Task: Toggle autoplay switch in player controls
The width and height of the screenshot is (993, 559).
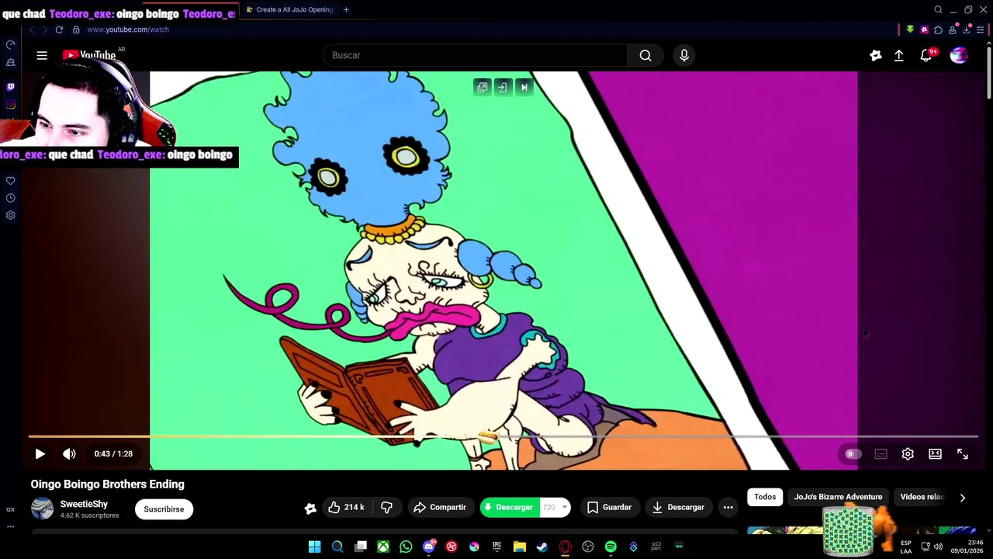Action: point(853,454)
